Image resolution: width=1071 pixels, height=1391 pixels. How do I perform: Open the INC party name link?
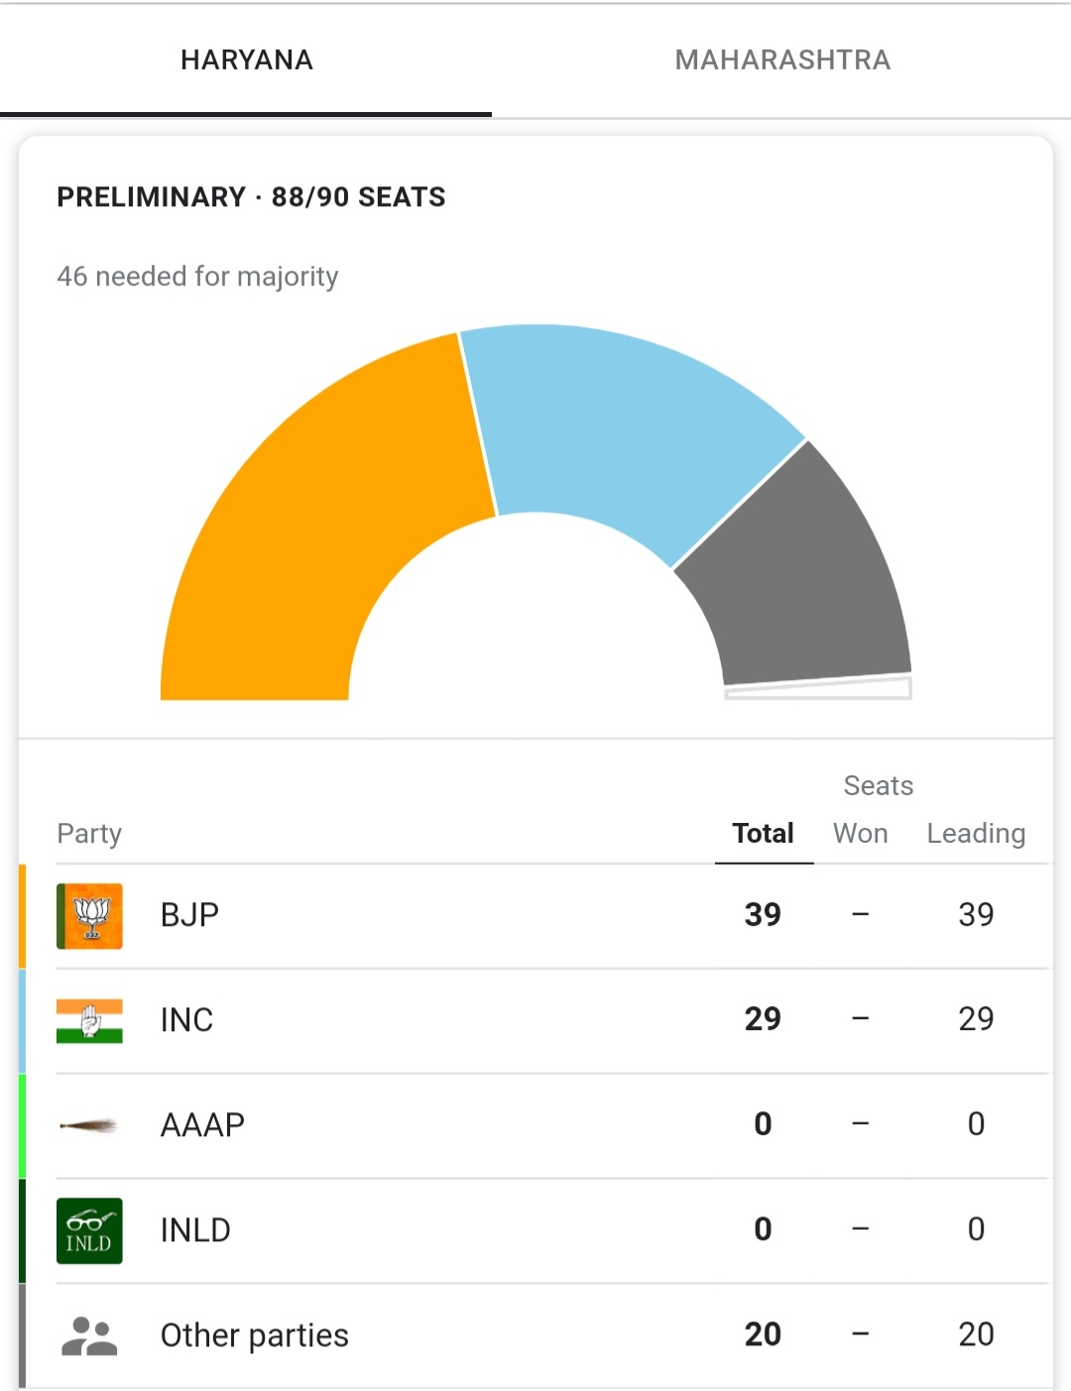[186, 1020]
